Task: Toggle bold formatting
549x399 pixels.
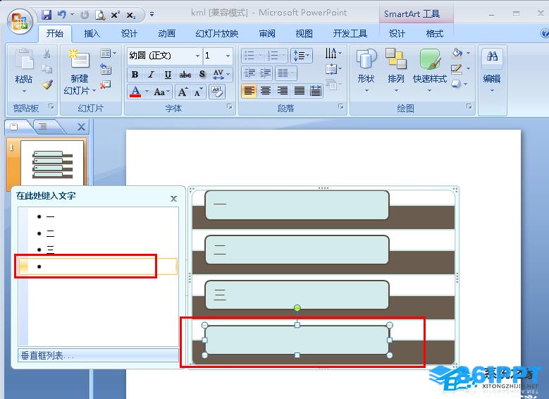Action: [135, 74]
